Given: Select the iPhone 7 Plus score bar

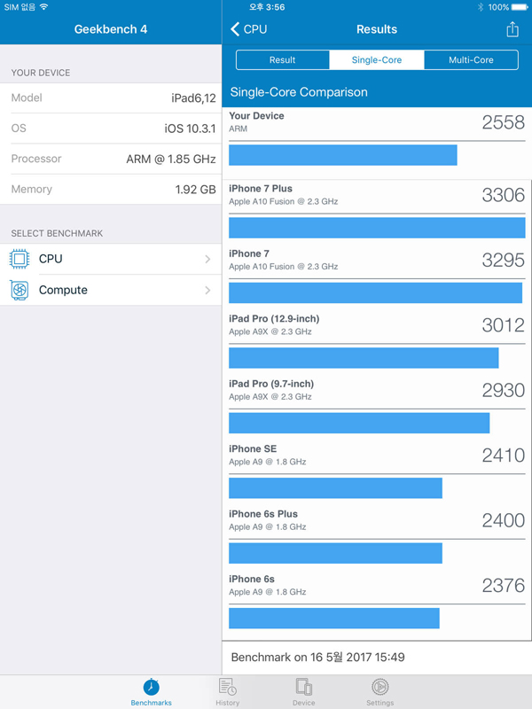Looking at the screenshot, I should (x=377, y=228).
